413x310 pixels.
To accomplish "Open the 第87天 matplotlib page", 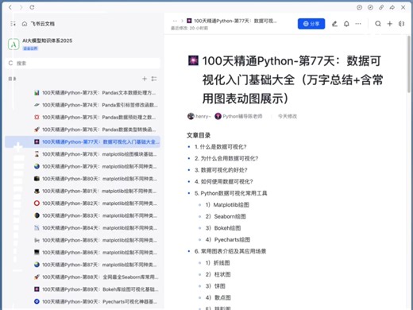I will [83, 265].
